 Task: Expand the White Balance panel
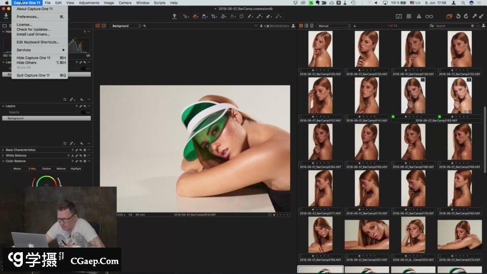(x=16, y=155)
